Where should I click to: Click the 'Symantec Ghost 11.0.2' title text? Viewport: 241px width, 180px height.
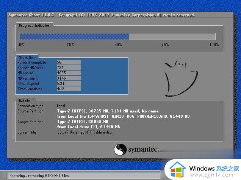(x=31, y=15)
